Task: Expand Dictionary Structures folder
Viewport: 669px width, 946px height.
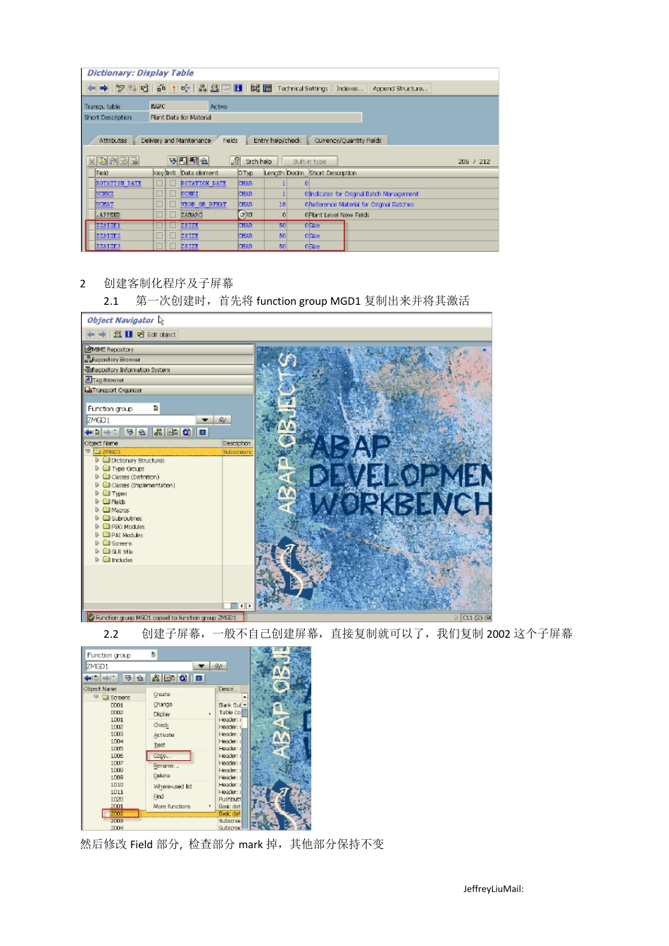Action: [97, 460]
